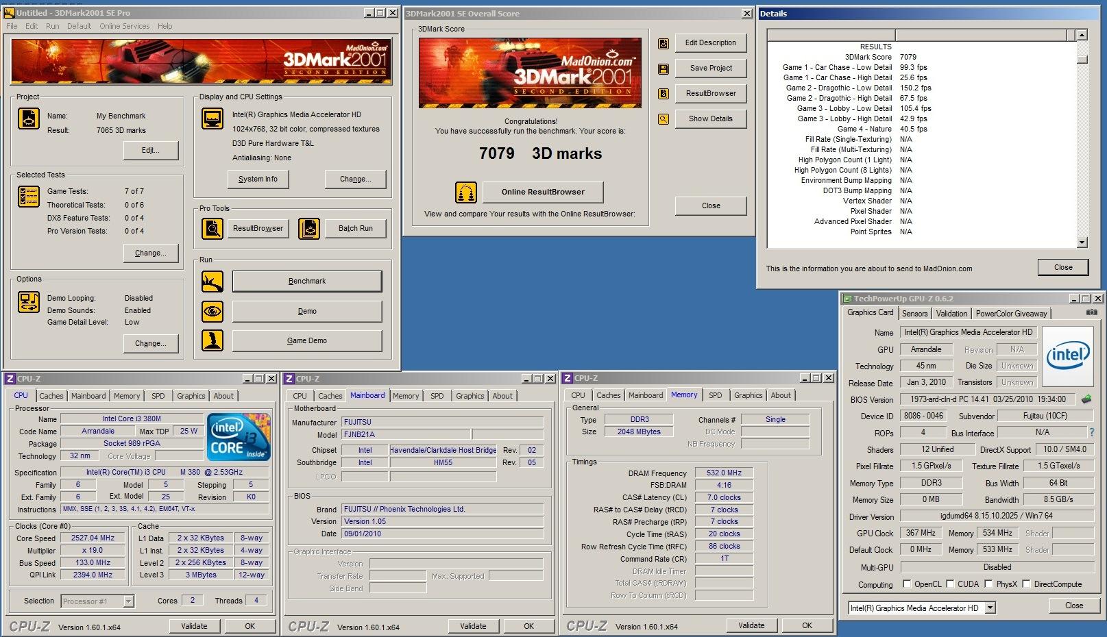Enable the PhysX checkbox in GPU-Z
This screenshot has width=1107, height=637.
click(x=988, y=584)
